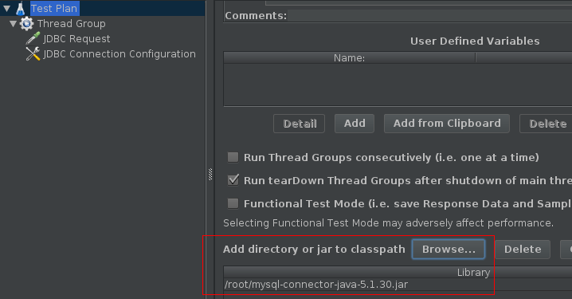Select the Test Plan tree item

pos(54,9)
